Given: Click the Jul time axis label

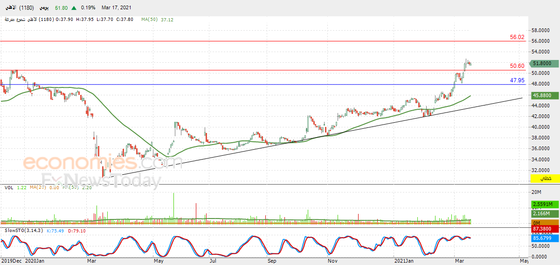Looking at the screenshot, I should click(213, 261).
